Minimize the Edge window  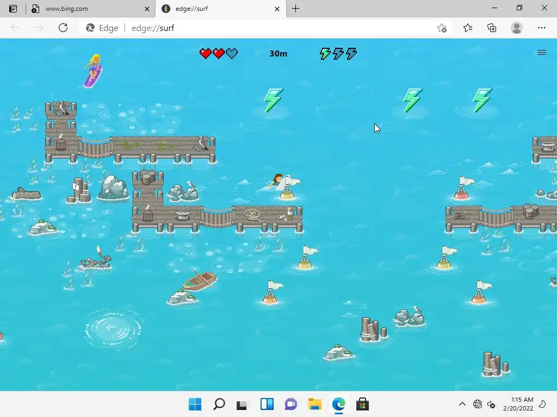494,8
